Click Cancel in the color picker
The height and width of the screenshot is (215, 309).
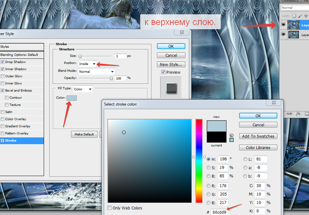tap(258, 125)
